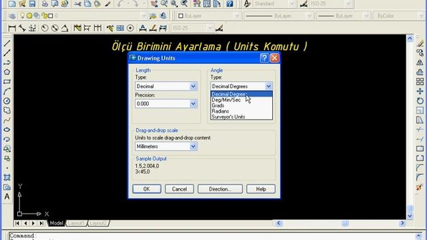Click the vertical scrollbar up arrow

pos(410,39)
